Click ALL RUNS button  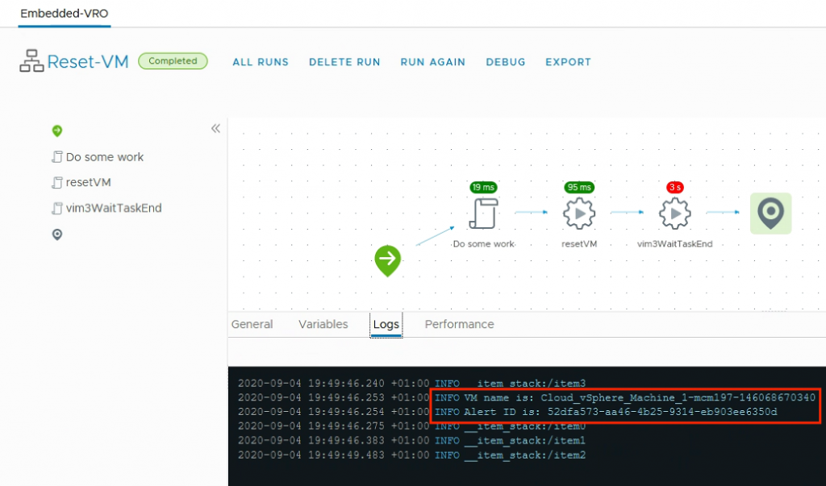pos(261,62)
